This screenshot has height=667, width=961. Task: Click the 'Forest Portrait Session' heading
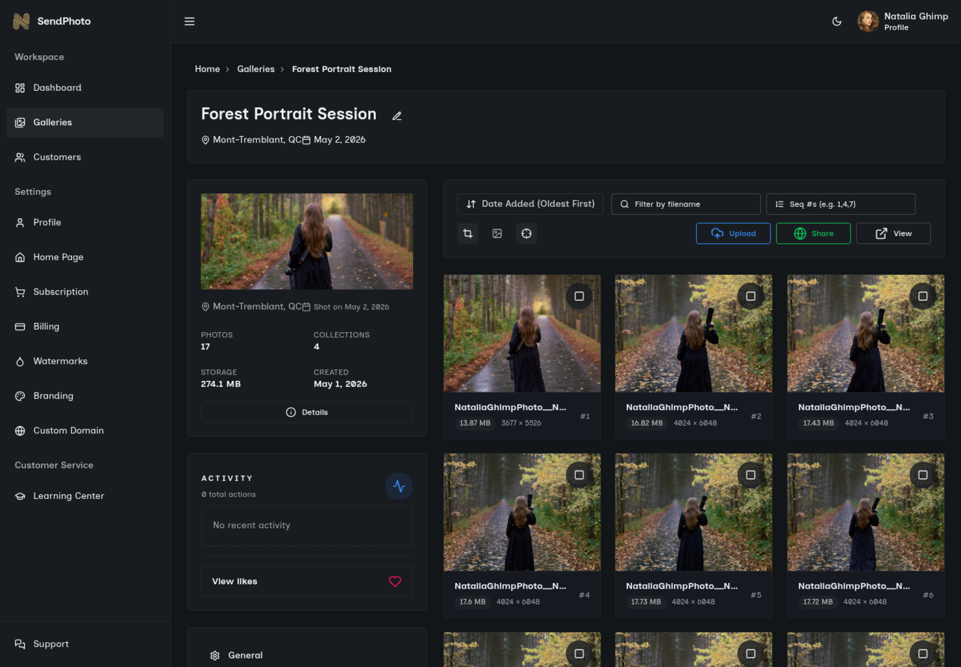tap(289, 114)
